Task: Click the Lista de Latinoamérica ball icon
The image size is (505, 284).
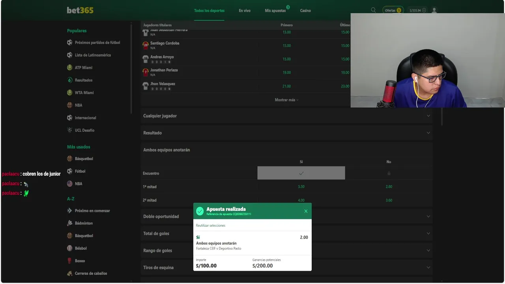Action: pos(70,55)
